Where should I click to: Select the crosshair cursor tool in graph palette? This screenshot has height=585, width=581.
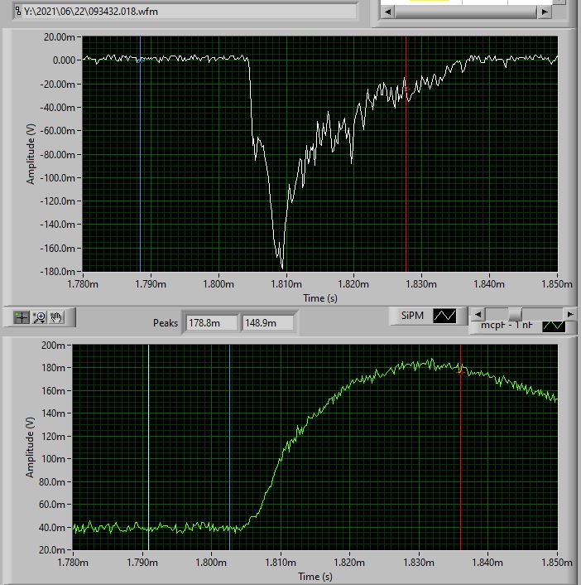click(x=22, y=317)
